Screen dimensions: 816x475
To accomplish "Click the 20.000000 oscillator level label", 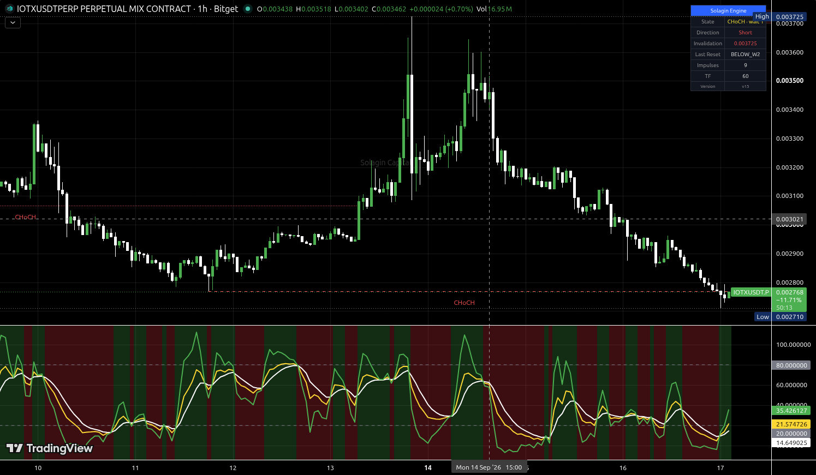I will 791,434.
